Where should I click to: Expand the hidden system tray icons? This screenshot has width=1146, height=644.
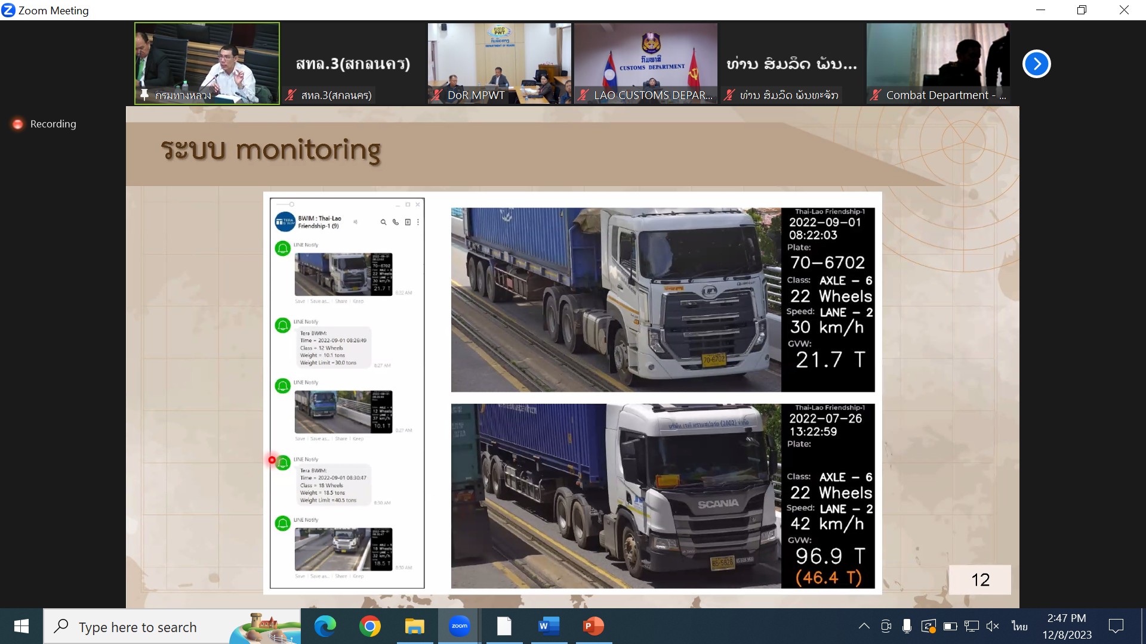[x=864, y=626]
